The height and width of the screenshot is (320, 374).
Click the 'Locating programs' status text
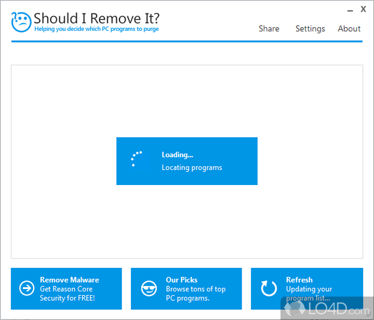pos(192,168)
